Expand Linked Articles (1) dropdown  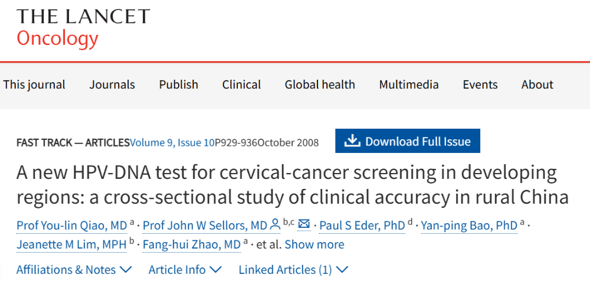coord(293,270)
